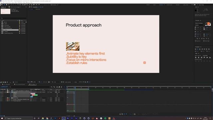The width and height of the screenshot is (213, 120).
Task: Click the composition thumbnail in Project panel
Action: tap(5, 11)
